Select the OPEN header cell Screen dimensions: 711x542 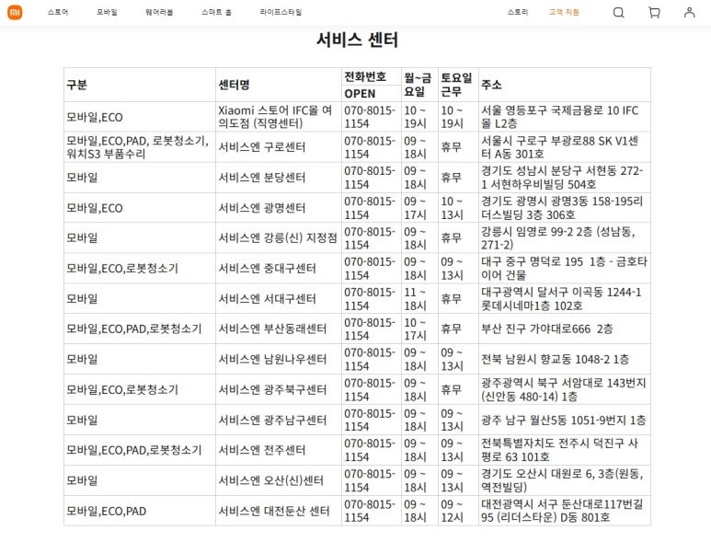coord(372,94)
